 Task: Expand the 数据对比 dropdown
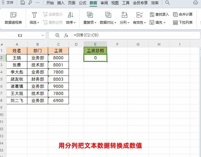(115, 23)
